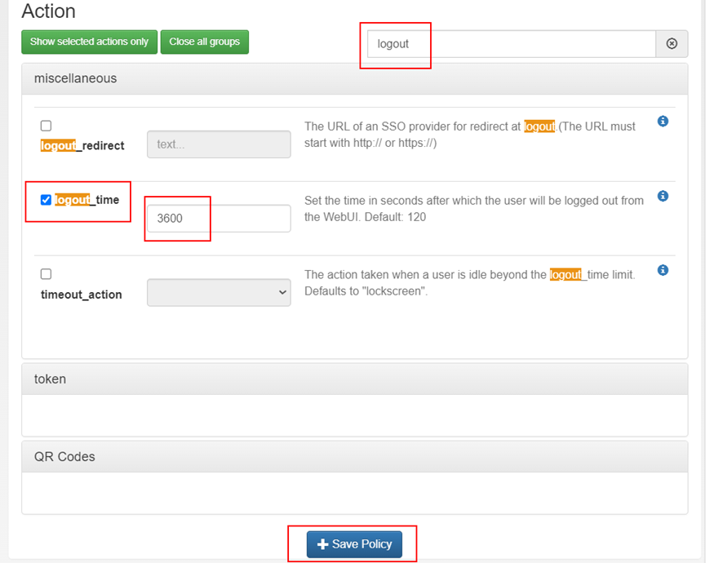
Task: Click Close all groups button
Action: pos(205,42)
